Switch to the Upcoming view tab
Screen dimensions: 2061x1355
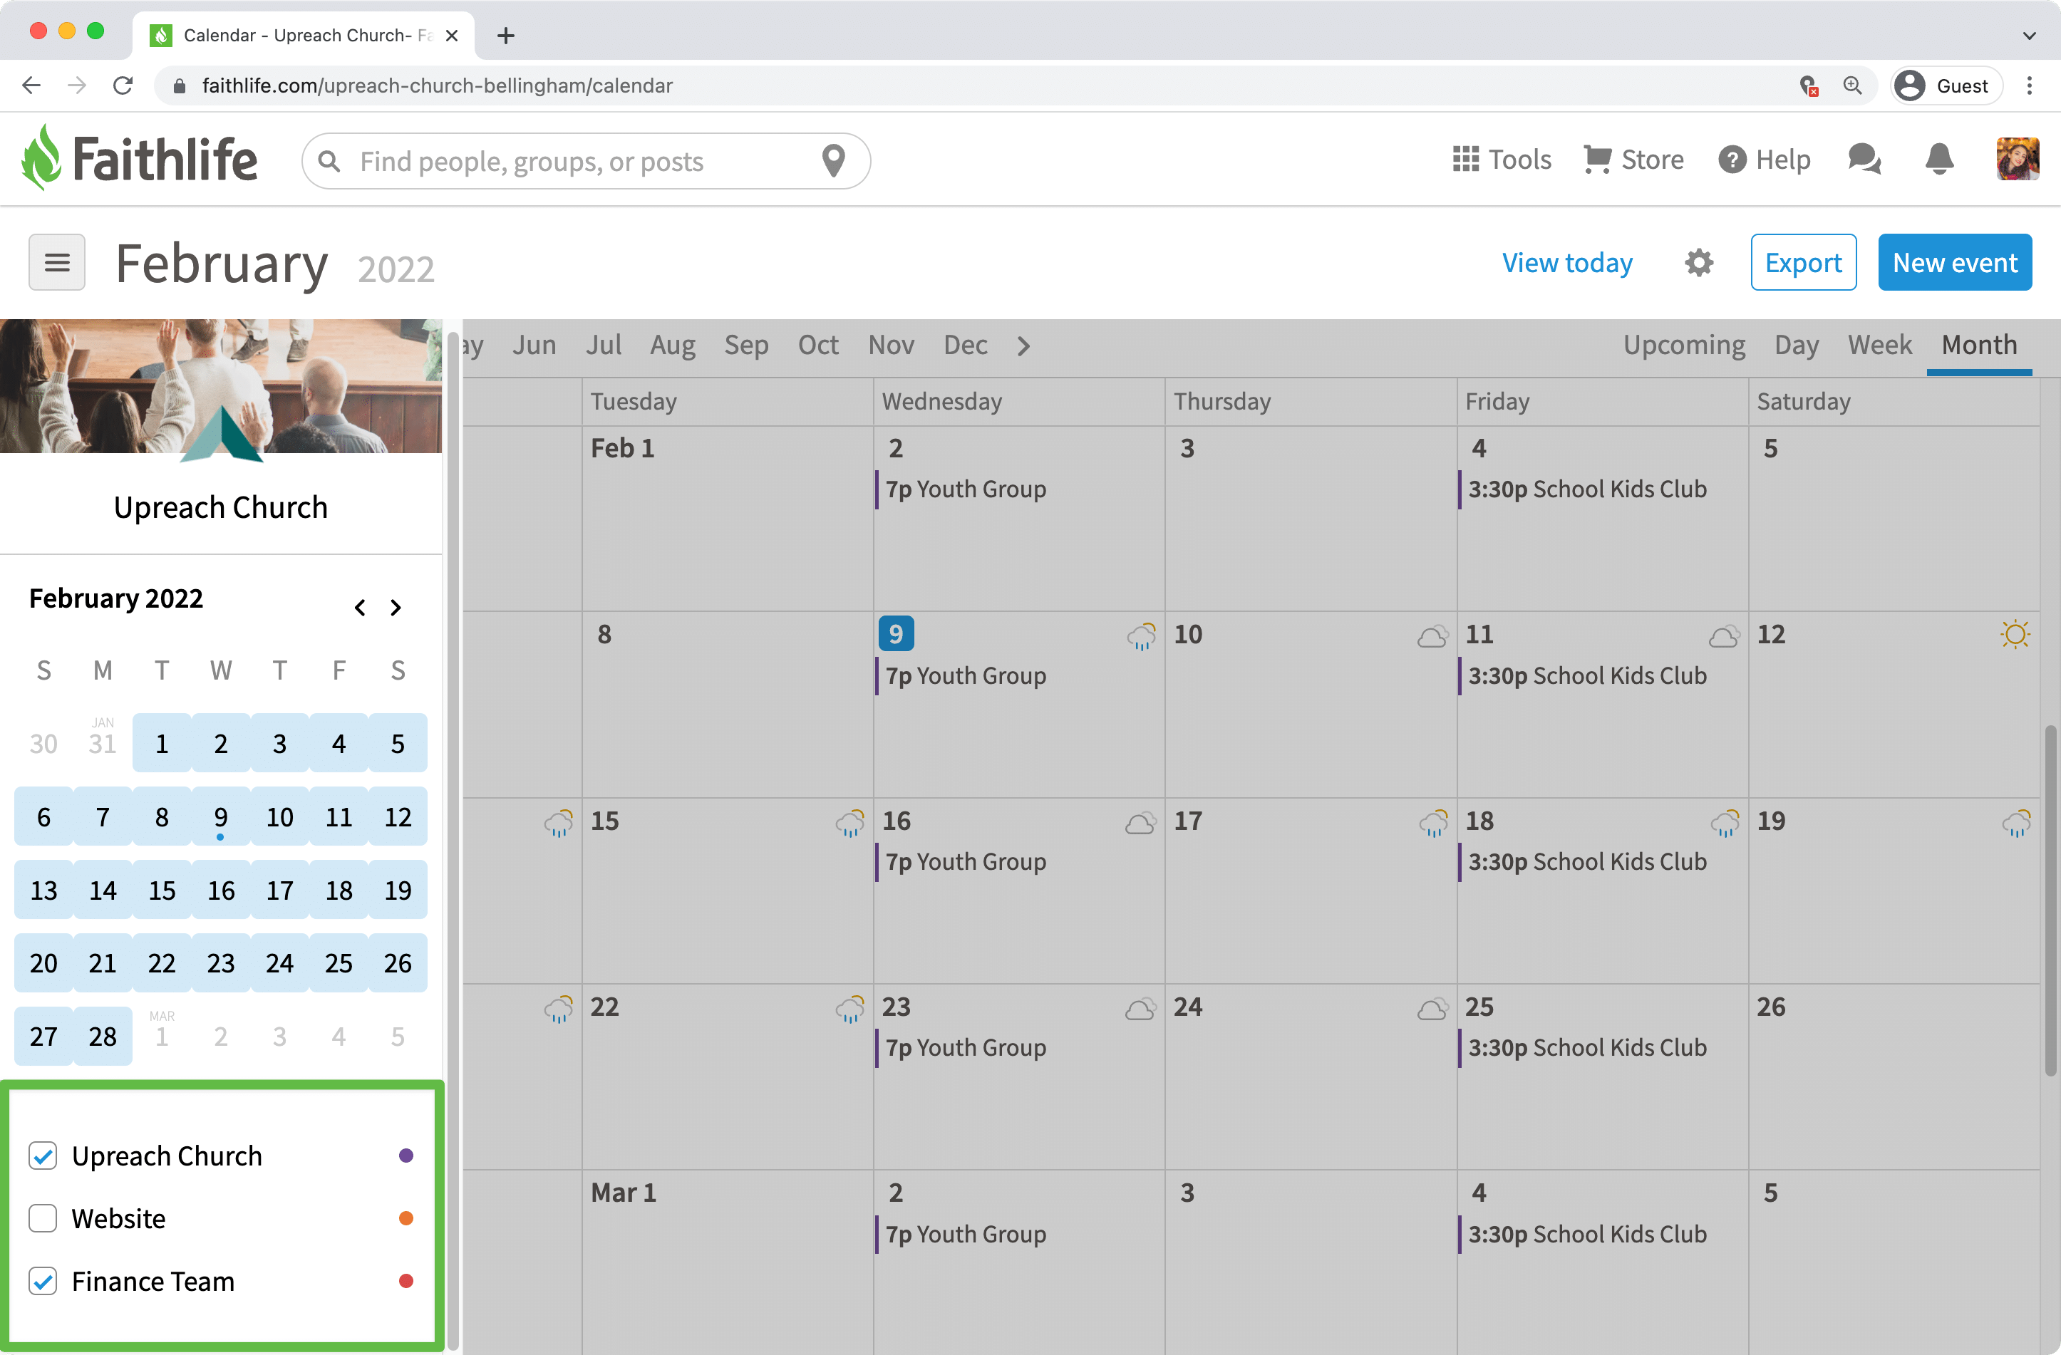(x=1683, y=345)
